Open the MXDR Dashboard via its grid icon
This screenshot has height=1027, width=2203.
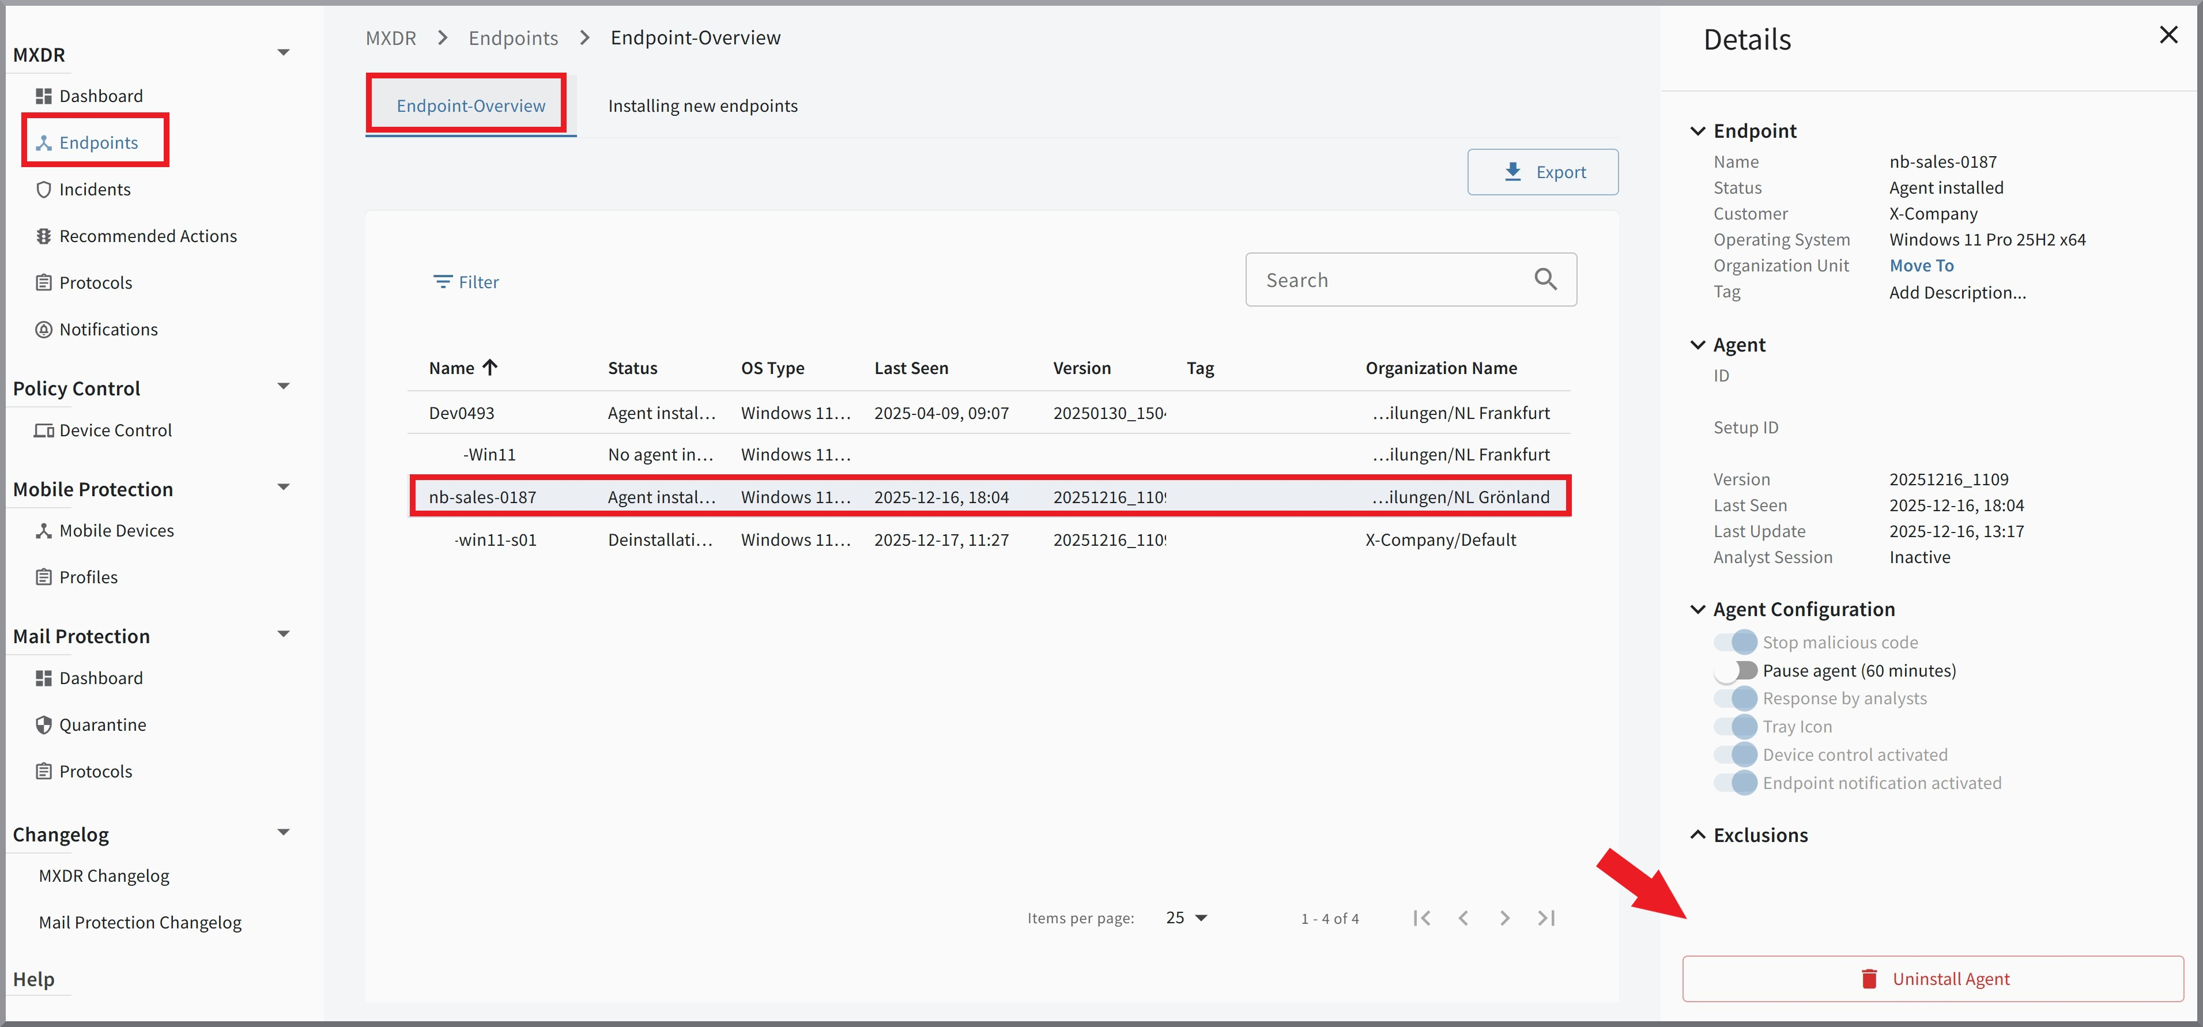click(44, 95)
